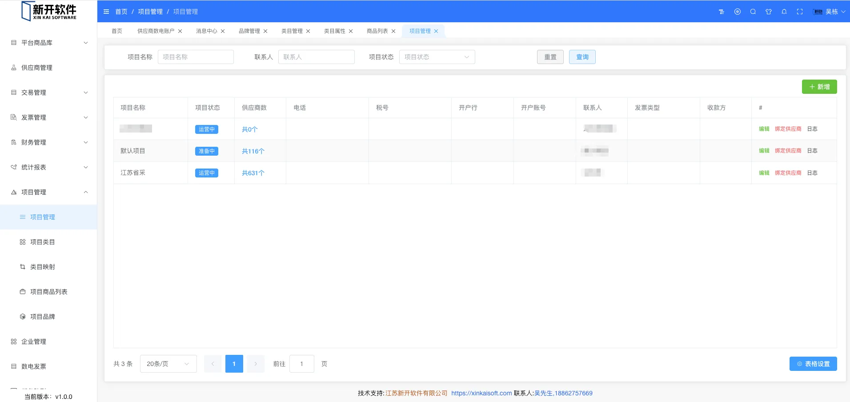Click 绑定供应商 for 江苏省采 row
This screenshot has height=402, width=850.
[x=788, y=173]
